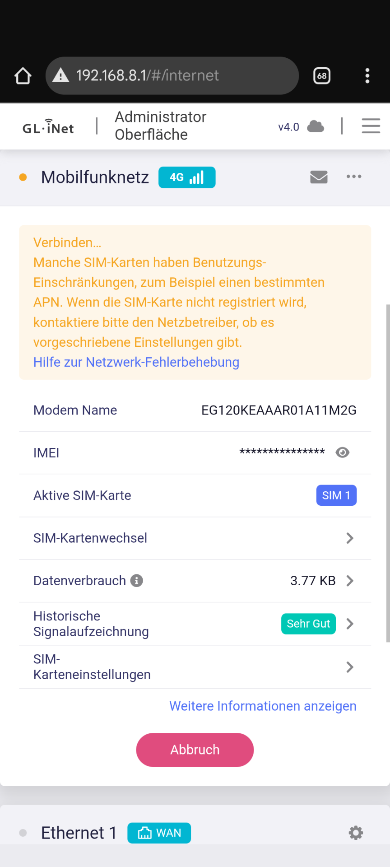Viewport: 390px width, 867px height.
Task: Tap the browser home icon
Action: click(x=23, y=76)
